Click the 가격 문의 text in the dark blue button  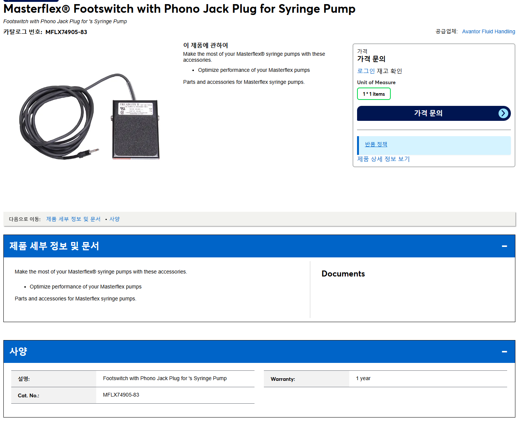[x=428, y=113]
